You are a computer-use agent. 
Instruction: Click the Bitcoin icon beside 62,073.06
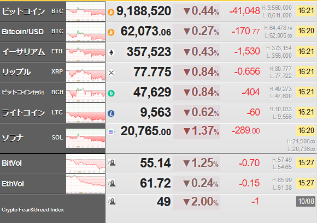coord(111,32)
